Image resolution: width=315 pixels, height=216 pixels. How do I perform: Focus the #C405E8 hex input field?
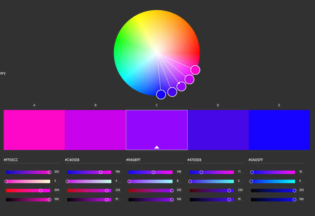pyautogui.click(x=93, y=160)
